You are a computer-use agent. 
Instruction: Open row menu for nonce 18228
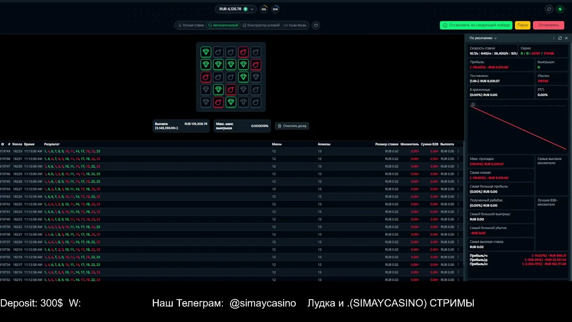tap(458, 182)
